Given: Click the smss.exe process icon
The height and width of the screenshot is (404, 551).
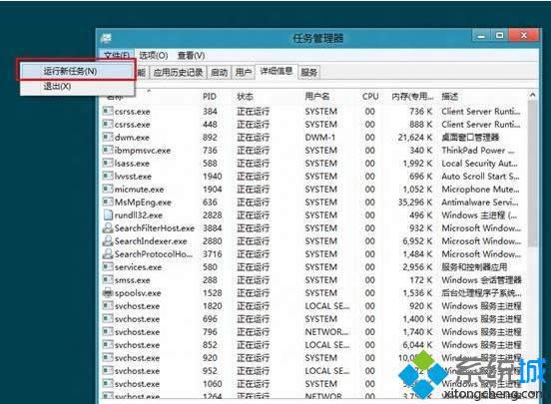Looking at the screenshot, I should coord(108,280).
